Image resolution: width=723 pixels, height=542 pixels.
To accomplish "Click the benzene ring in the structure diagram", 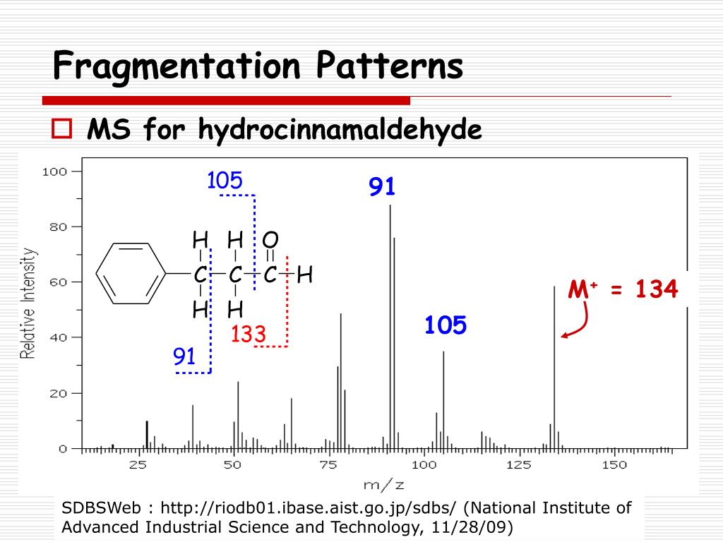I will click(129, 274).
